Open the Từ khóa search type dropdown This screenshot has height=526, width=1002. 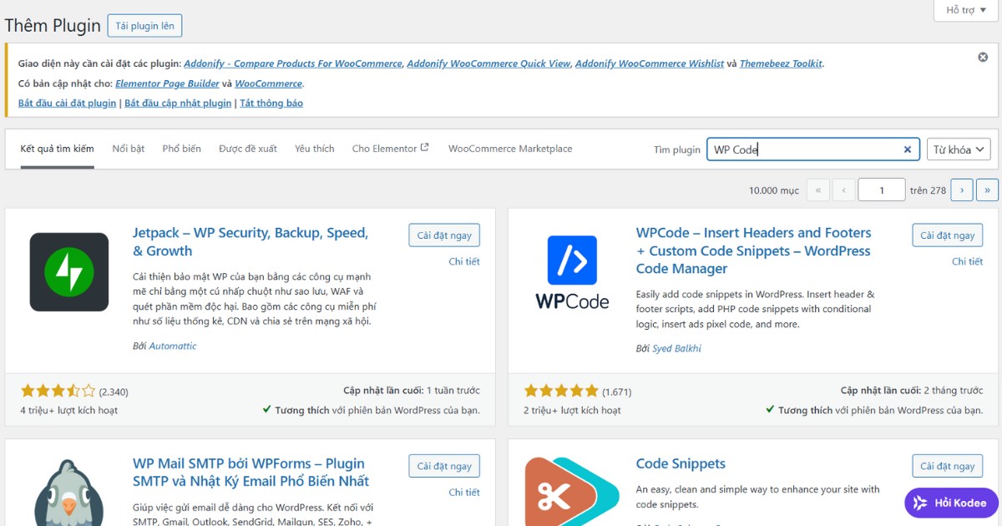pos(959,149)
